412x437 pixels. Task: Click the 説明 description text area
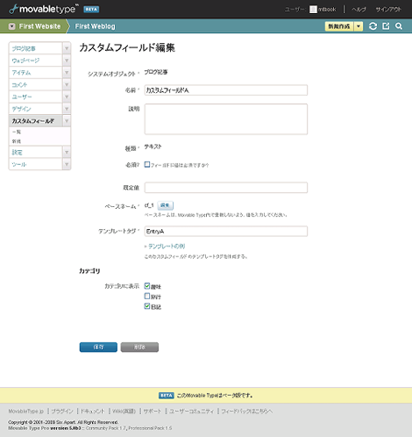(226, 119)
